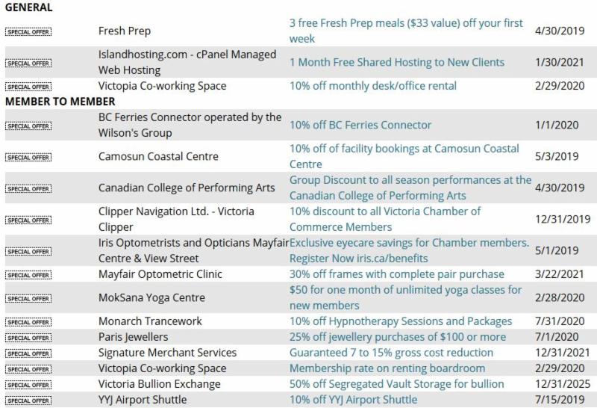Click Special Offer badge beside YYJ Airport Shuttle
Viewport: 597px width, 408px height.
tap(28, 401)
